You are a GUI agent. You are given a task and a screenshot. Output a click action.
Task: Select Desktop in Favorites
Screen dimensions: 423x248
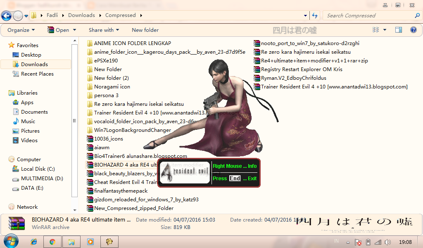[27, 55]
